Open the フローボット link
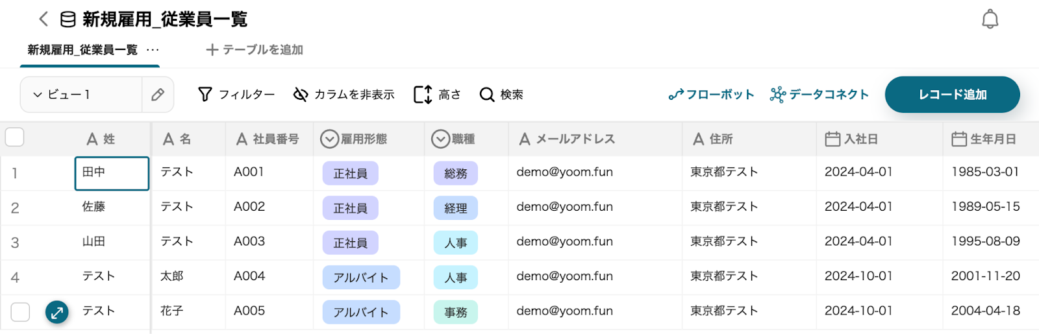The width and height of the screenshot is (1039, 334). 712,95
